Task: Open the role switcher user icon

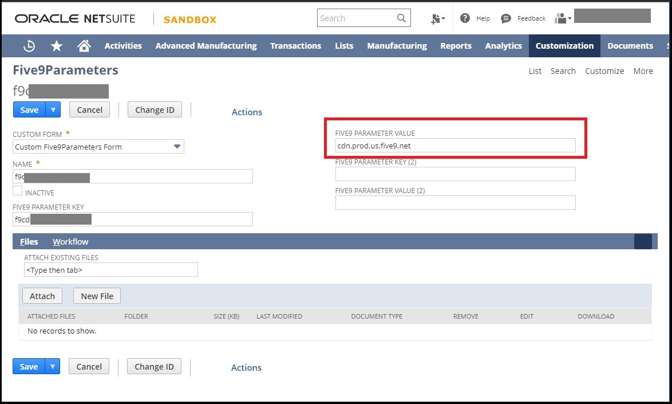Action: (x=563, y=18)
